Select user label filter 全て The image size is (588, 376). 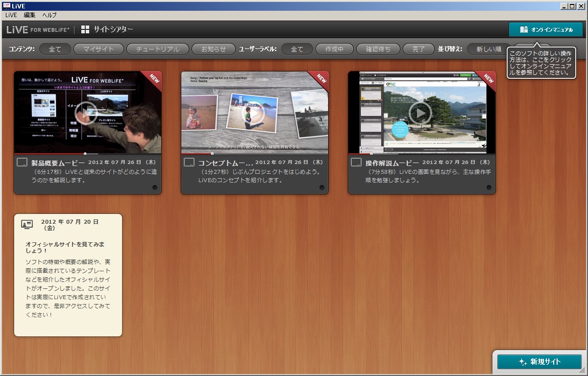(x=297, y=49)
